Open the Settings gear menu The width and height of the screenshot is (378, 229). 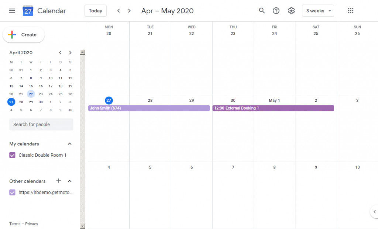291,11
